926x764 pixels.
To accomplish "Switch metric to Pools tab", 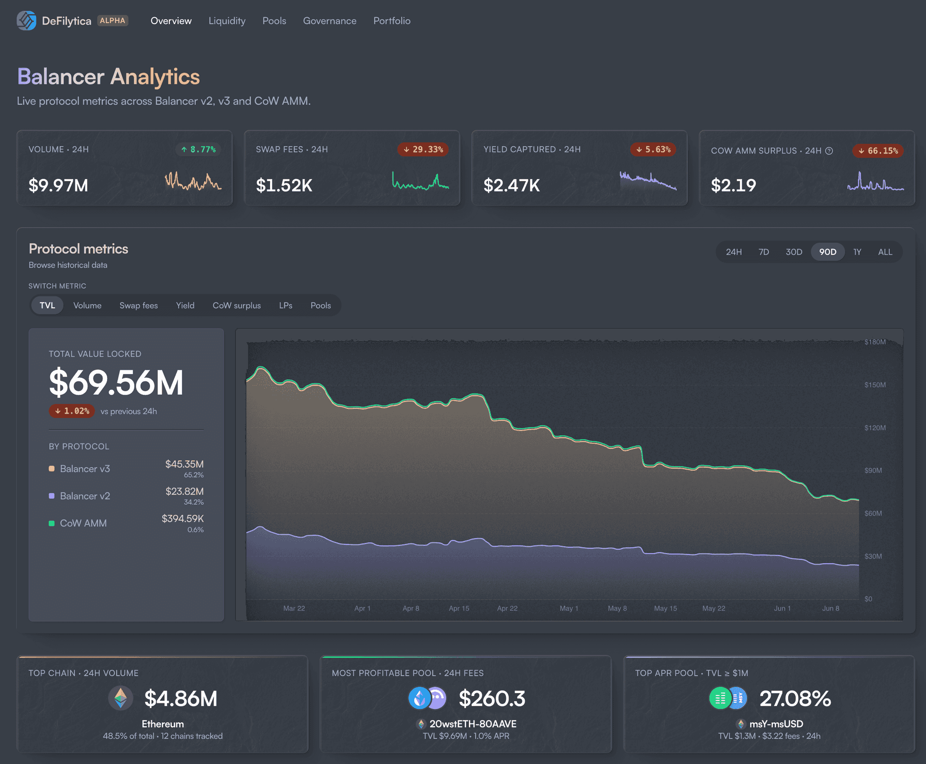I will click(x=321, y=306).
